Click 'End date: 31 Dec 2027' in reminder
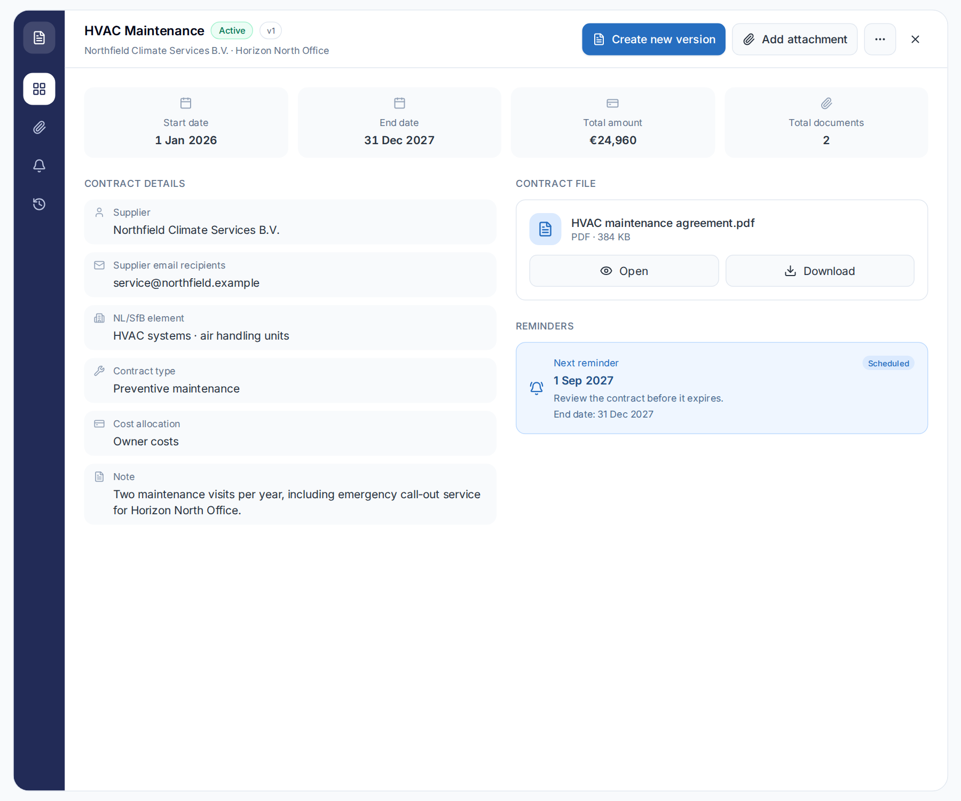 tap(603, 414)
